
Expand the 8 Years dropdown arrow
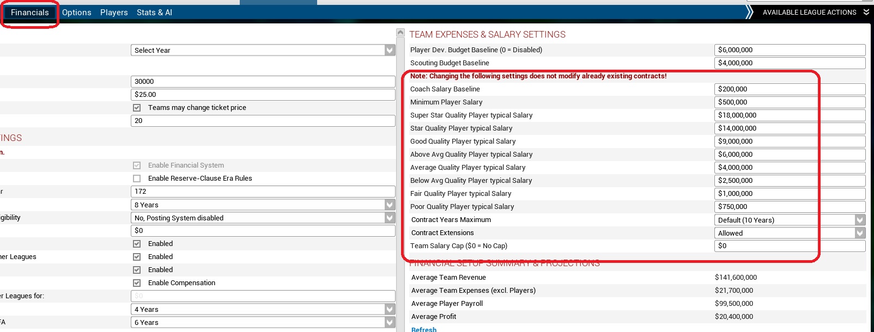(390, 205)
